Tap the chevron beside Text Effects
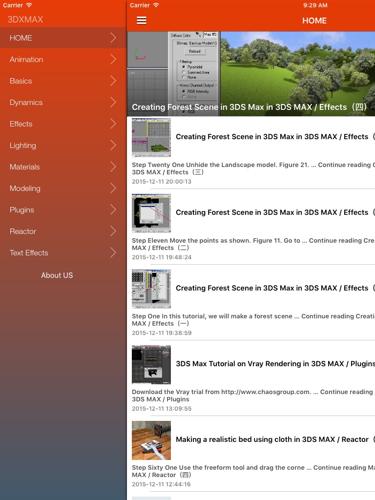The width and height of the screenshot is (375, 500). [113, 253]
